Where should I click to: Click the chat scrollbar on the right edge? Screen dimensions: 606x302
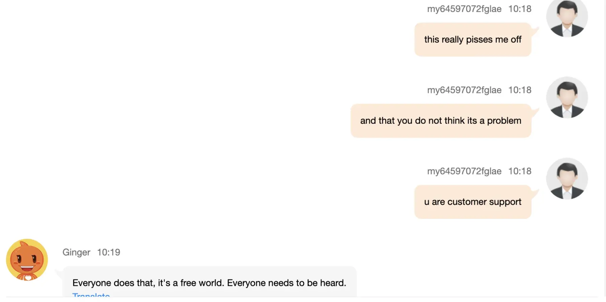tap(605, 148)
